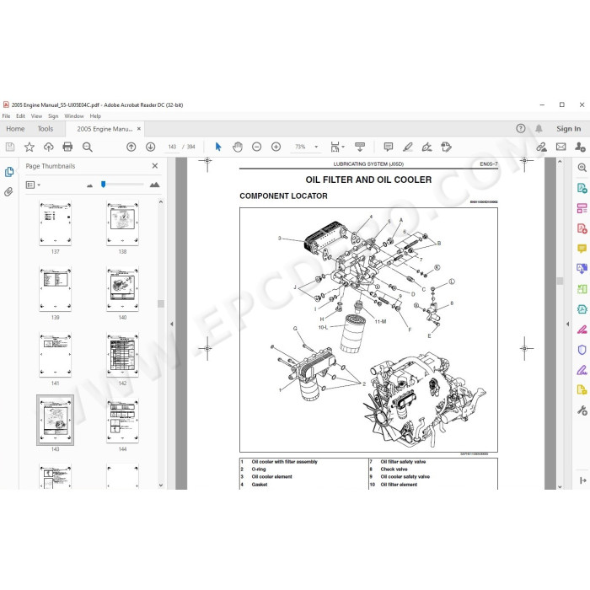
Task: Adjust the thumbnail size slider handle
Action: [103, 185]
